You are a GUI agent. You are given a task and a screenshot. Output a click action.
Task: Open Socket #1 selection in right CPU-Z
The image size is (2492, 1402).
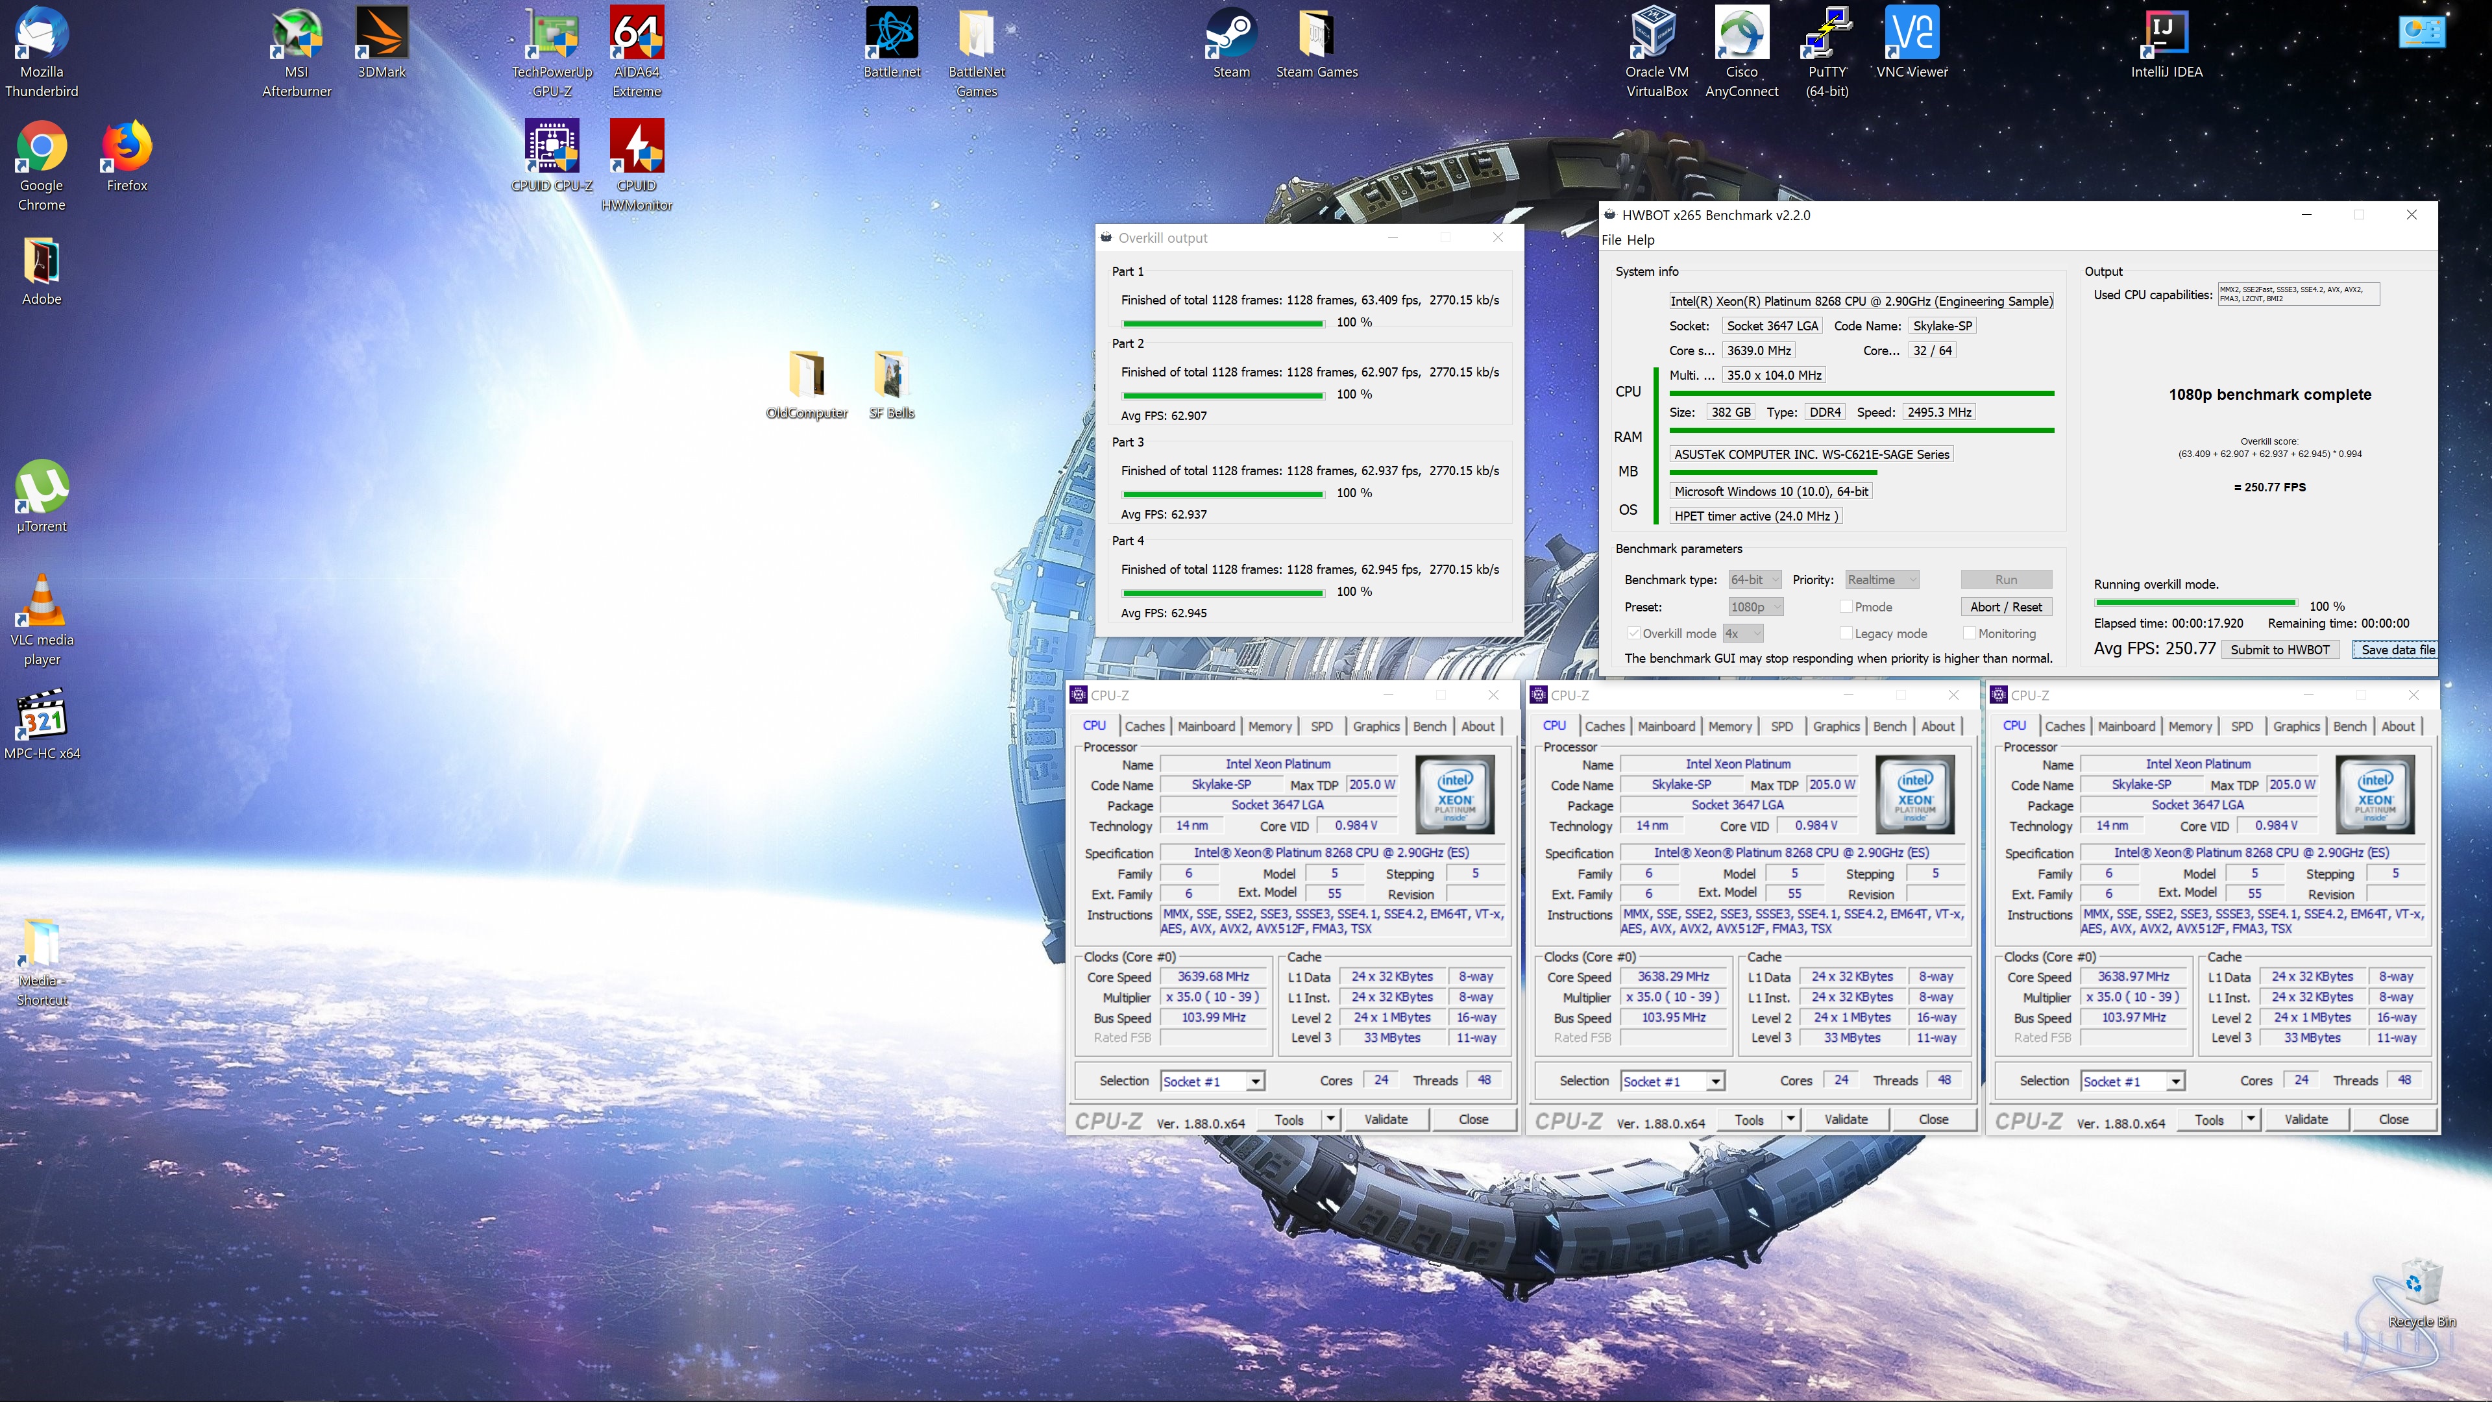pos(2133,1081)
